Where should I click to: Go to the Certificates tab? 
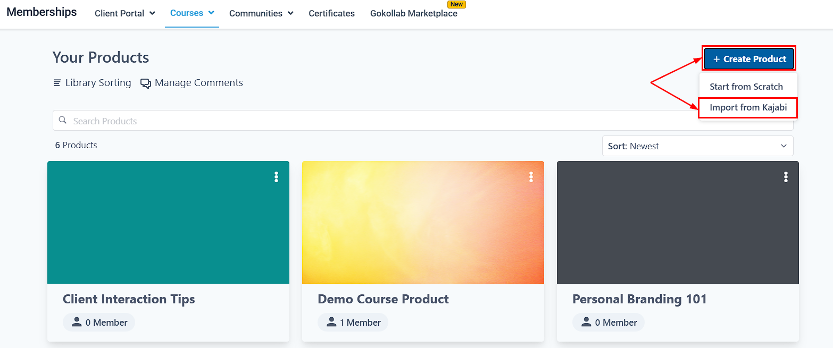[x=331, y=13]
